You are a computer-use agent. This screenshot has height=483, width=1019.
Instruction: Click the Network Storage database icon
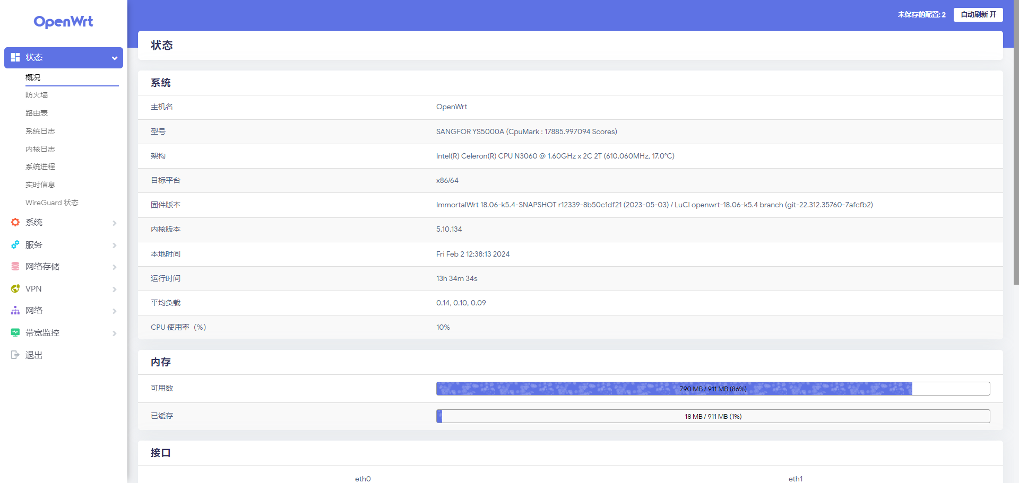tap(15, 267)
